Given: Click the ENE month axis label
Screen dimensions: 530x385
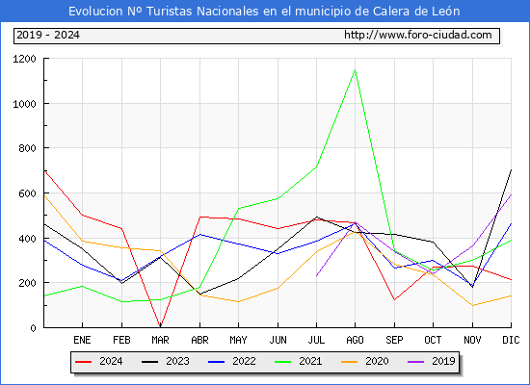Looking at the screenshot, I should point(82,340).
